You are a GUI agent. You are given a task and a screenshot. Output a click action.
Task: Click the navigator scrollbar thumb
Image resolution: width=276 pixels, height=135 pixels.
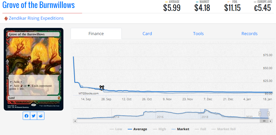tap(264, 121)
